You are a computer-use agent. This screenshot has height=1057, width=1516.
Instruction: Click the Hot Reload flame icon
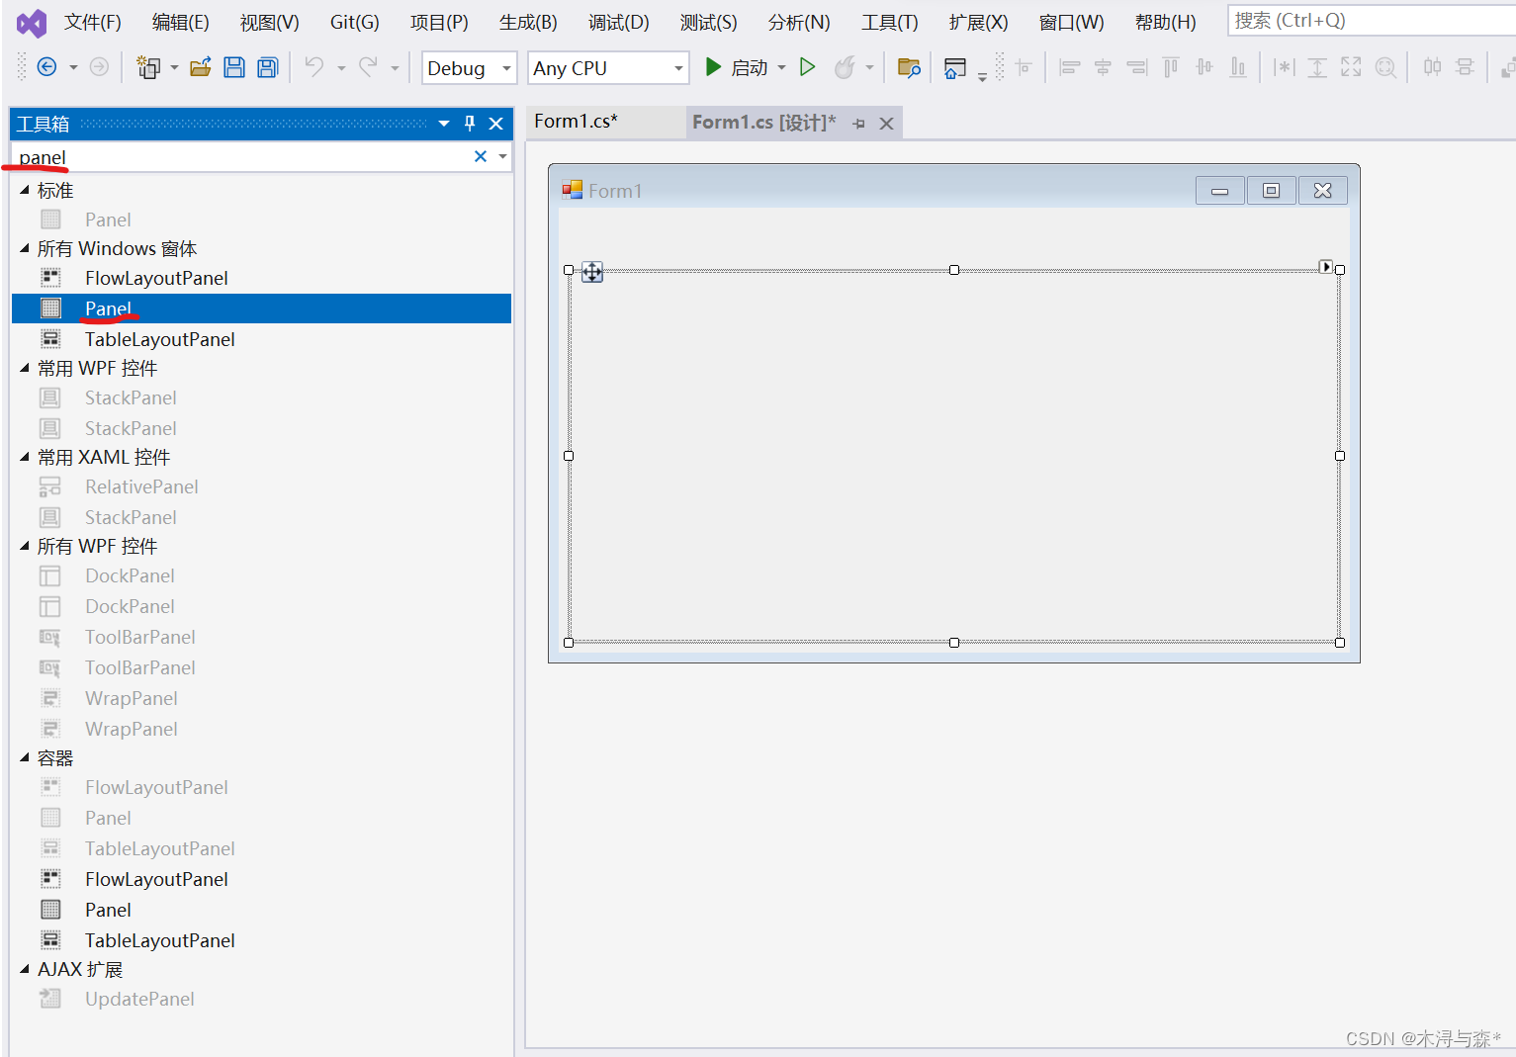tap(847, 66)
